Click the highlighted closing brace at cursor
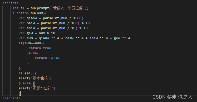197x102 pixels. click(19, 93)
